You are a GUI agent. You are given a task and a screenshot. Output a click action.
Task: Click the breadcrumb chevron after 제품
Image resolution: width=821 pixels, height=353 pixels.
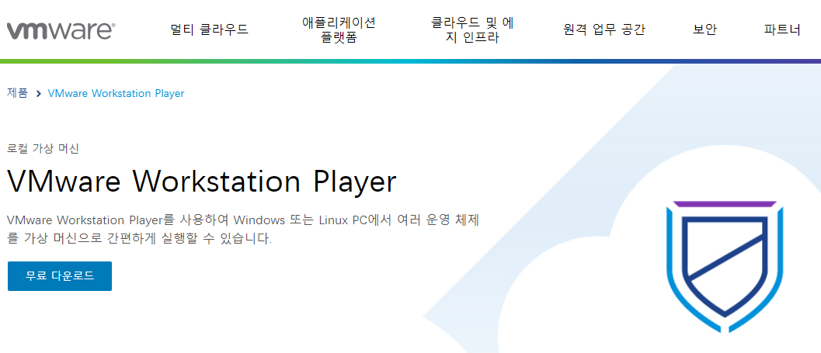[x=38, y=94]
